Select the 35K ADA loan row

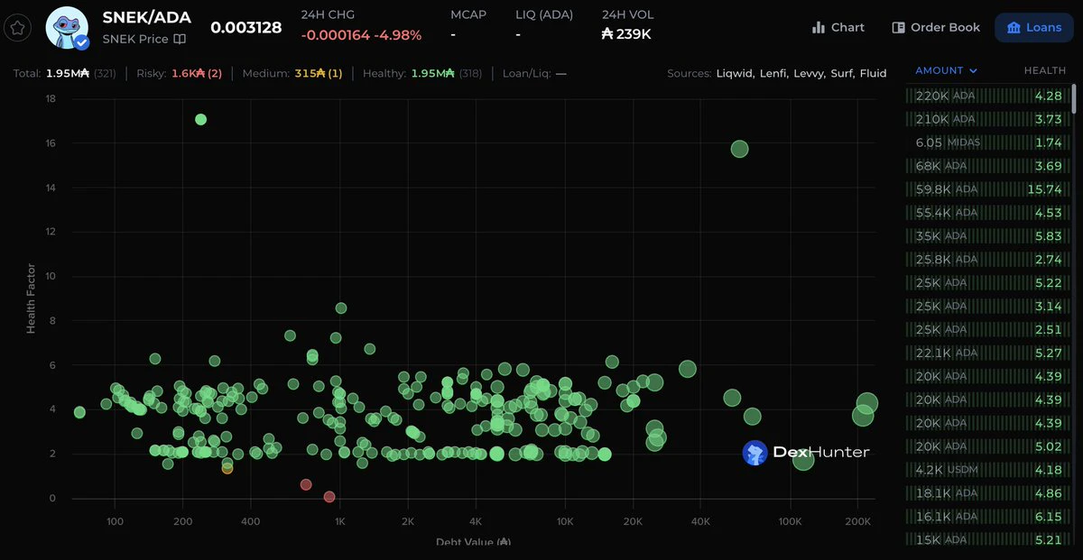click(x=986, y=236)
